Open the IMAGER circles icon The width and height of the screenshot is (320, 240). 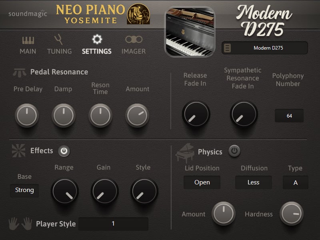click(x=134, y=39)
